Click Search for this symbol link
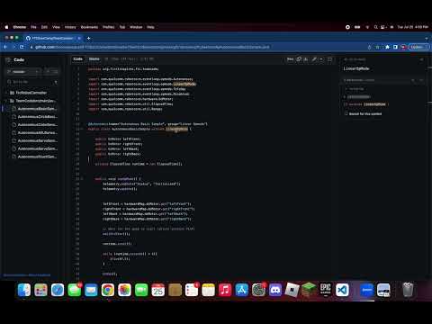Viewport: 432px width, 324px height. 365,113
